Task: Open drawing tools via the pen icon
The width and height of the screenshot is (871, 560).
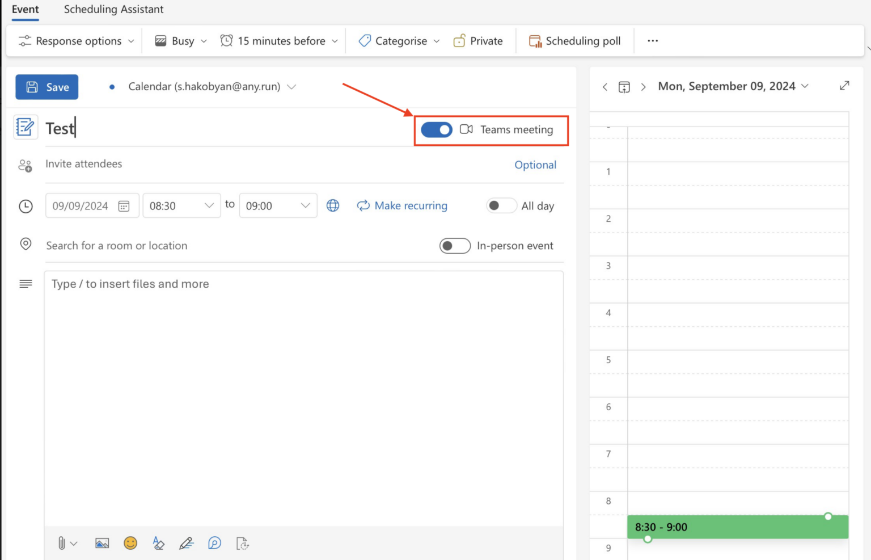Action: click(x=187, y=543)
